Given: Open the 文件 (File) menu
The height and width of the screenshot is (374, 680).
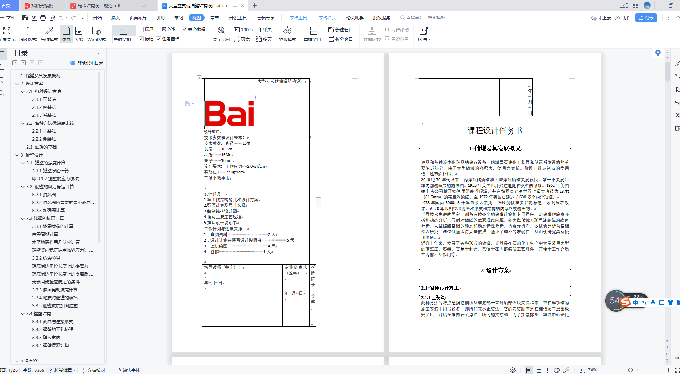Looking at the screenshot, I should 8,18.
